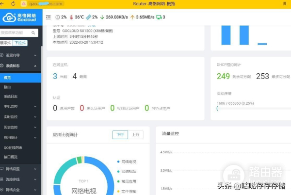291x195 pixels.
Task: Open the 路由 menu item
Action: pos(20,87)
